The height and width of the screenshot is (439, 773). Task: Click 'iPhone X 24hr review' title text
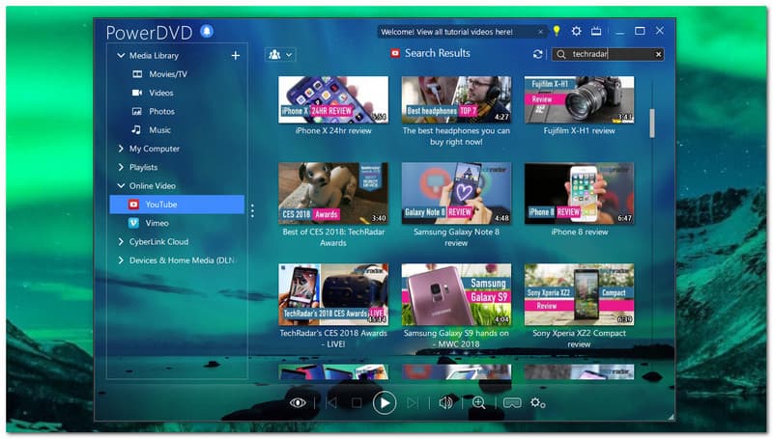[333, 131]
